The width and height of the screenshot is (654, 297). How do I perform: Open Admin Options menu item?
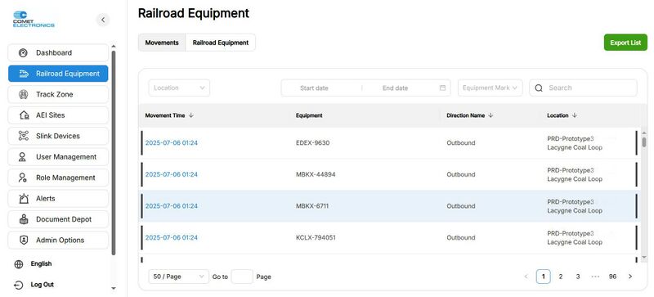tap(58, 241)
